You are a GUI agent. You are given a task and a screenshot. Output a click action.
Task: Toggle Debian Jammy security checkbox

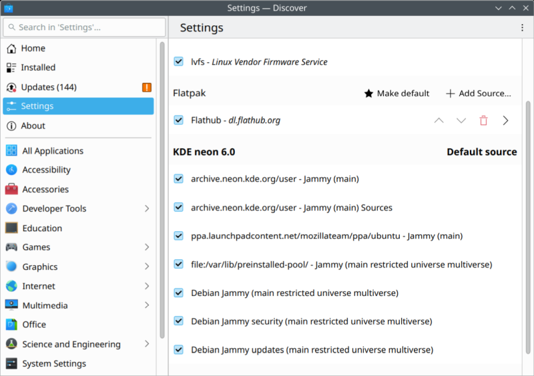(178, 321)
